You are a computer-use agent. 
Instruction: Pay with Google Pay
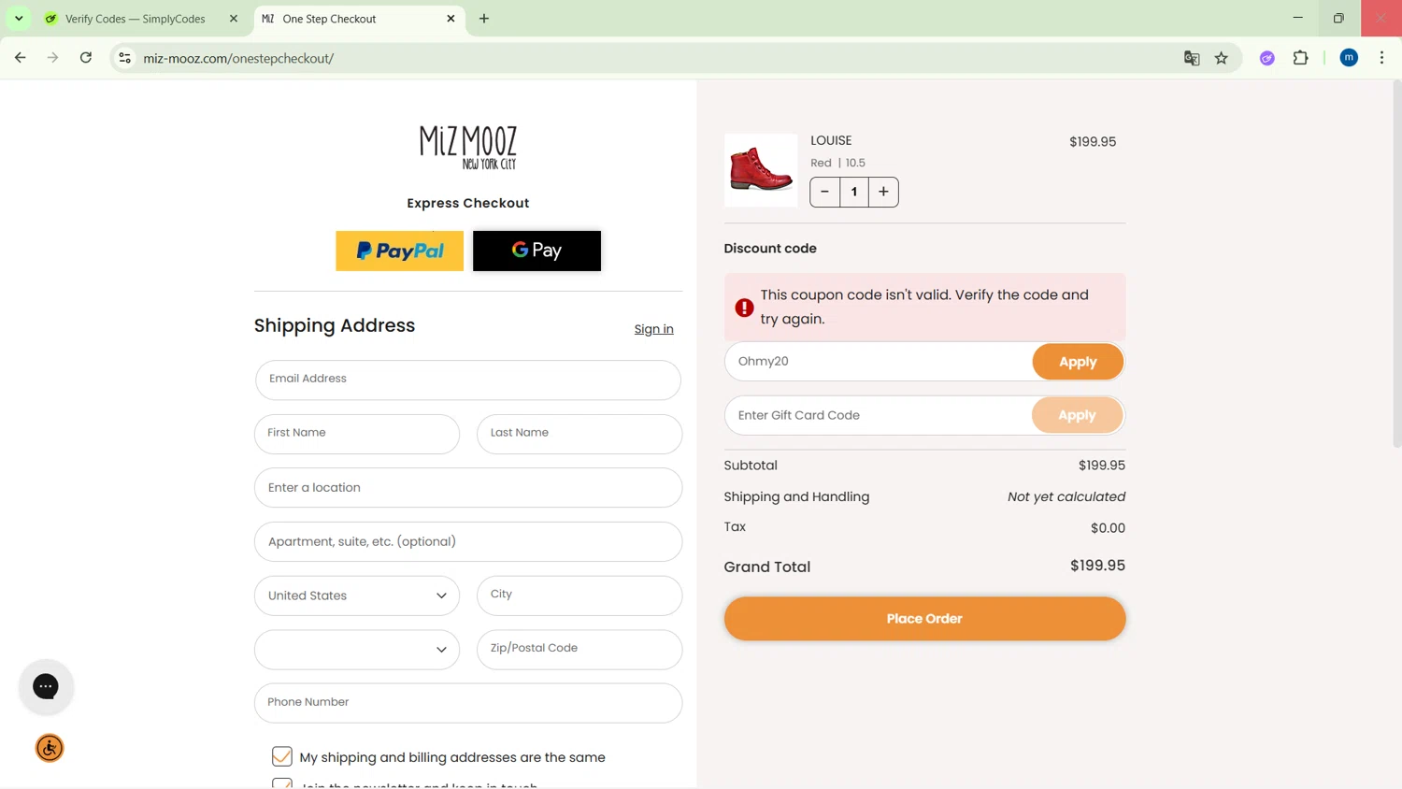536,251
